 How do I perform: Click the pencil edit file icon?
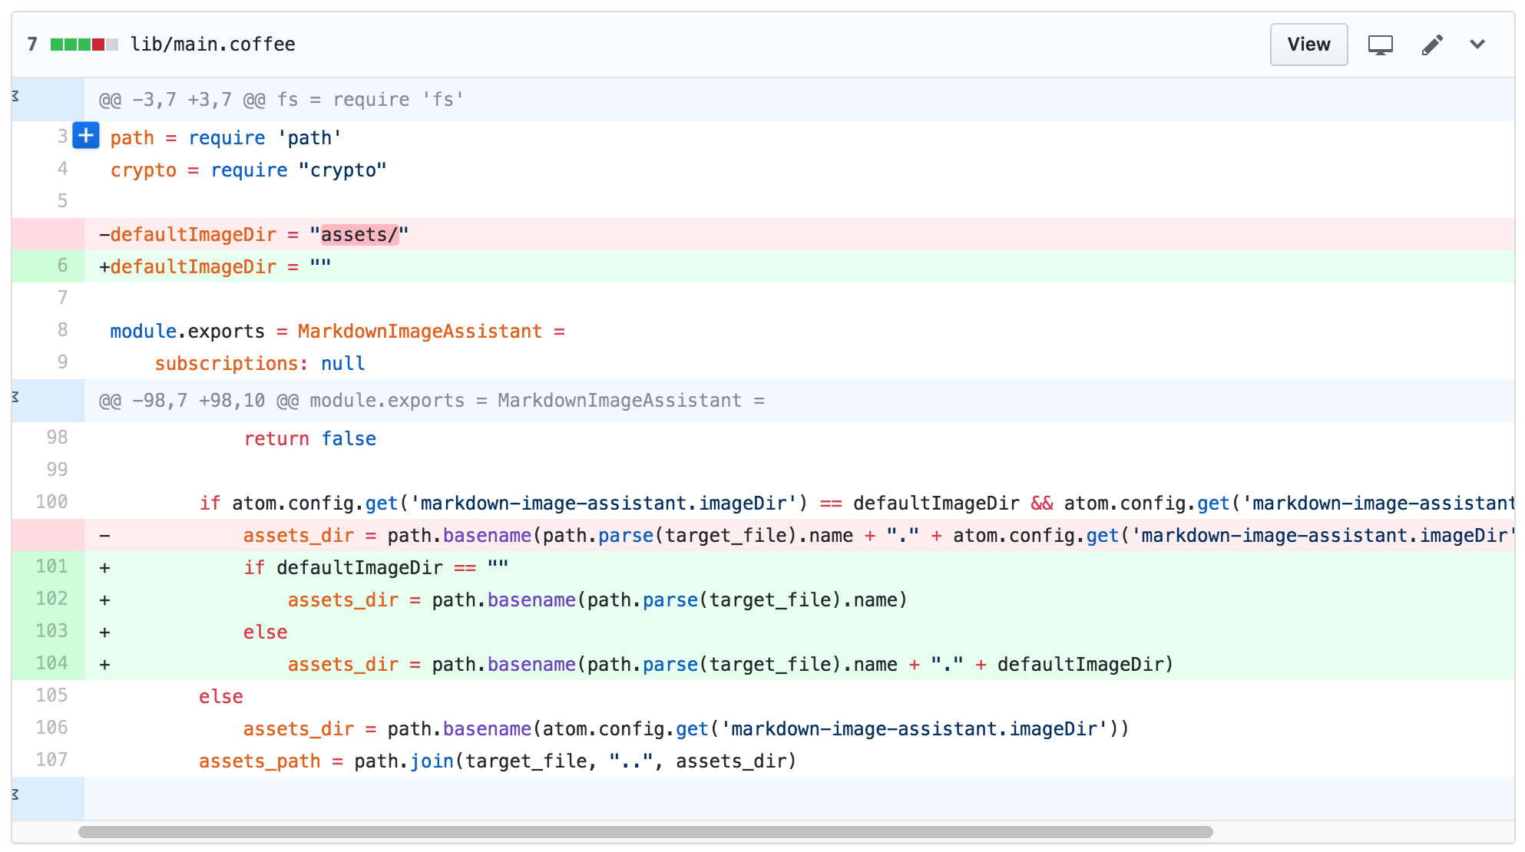[x=1431, y=45]
